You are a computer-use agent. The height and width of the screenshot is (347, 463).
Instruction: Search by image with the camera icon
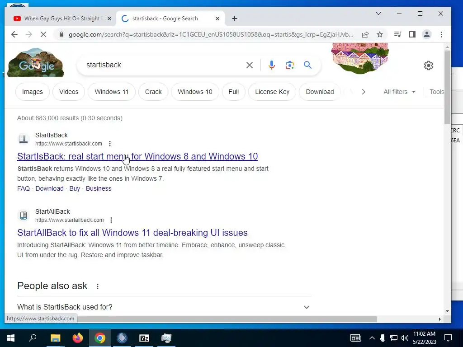click(x=290, y=65)
